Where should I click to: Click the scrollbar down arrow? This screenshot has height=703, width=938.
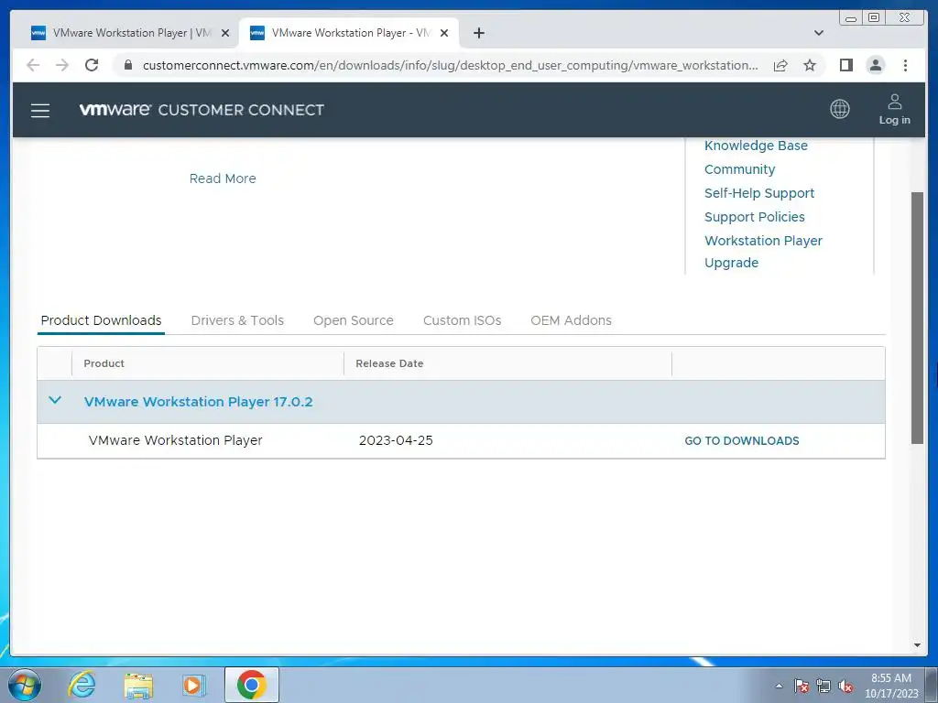(917, 645)
